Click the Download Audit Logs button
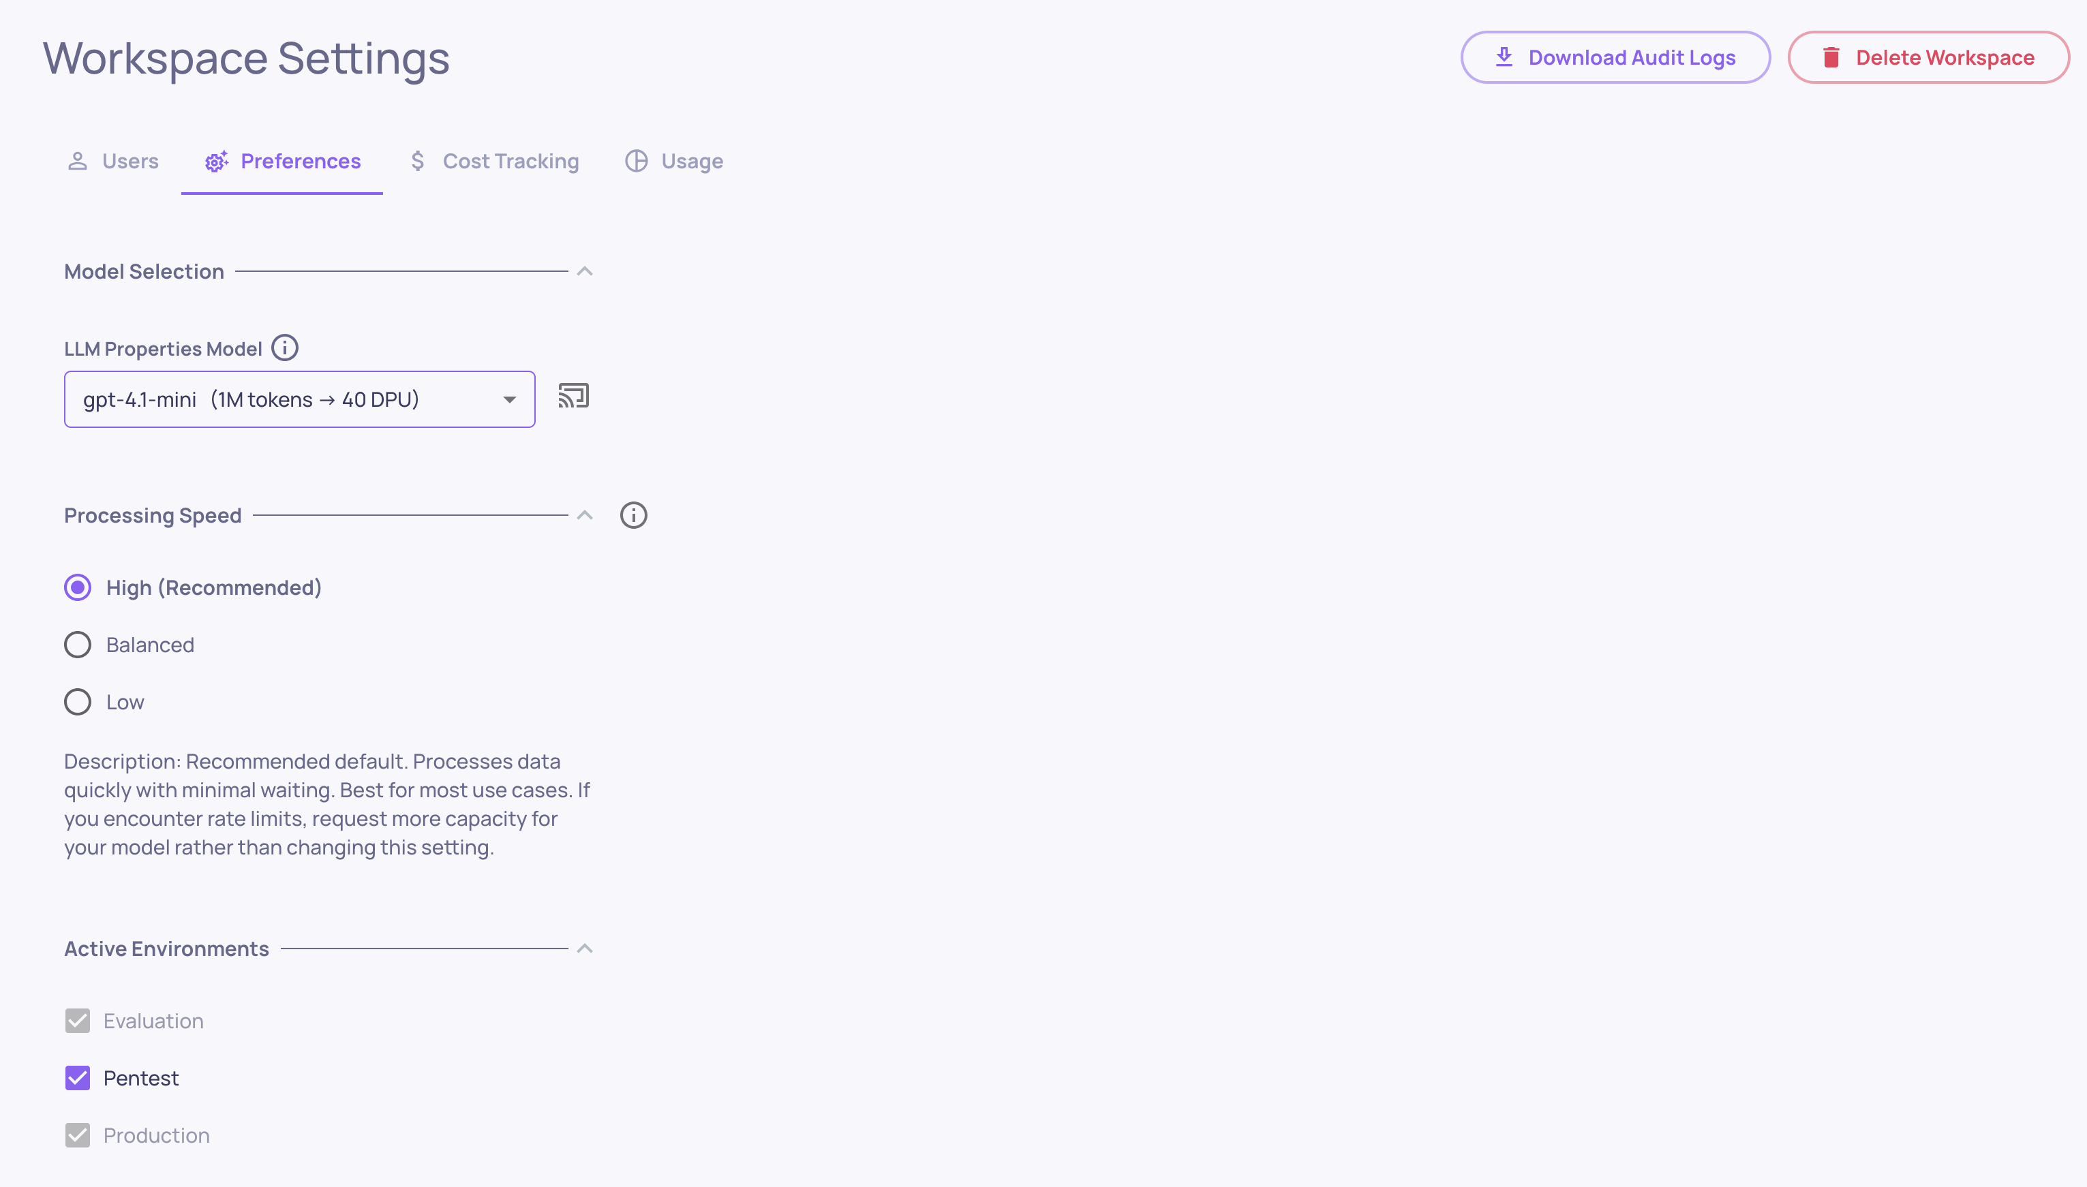This screenshot has width=2087, height=1187. coord(1615,57)
